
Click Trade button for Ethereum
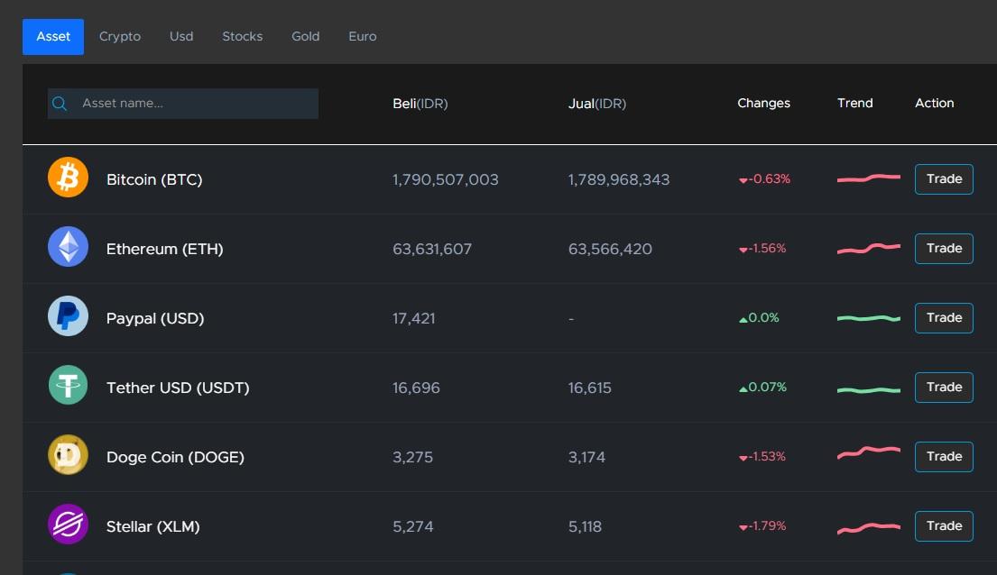pyautogui.click(x=944, y=249)
